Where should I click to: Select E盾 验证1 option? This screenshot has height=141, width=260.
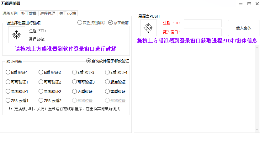tap(17, 72)
